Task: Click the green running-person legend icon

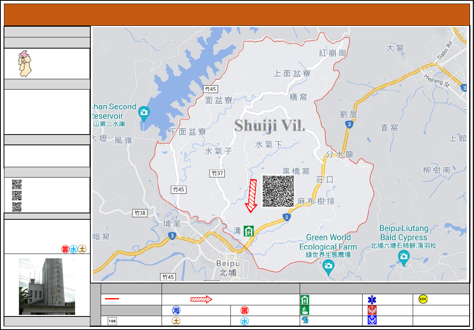Action: (305, 310)
